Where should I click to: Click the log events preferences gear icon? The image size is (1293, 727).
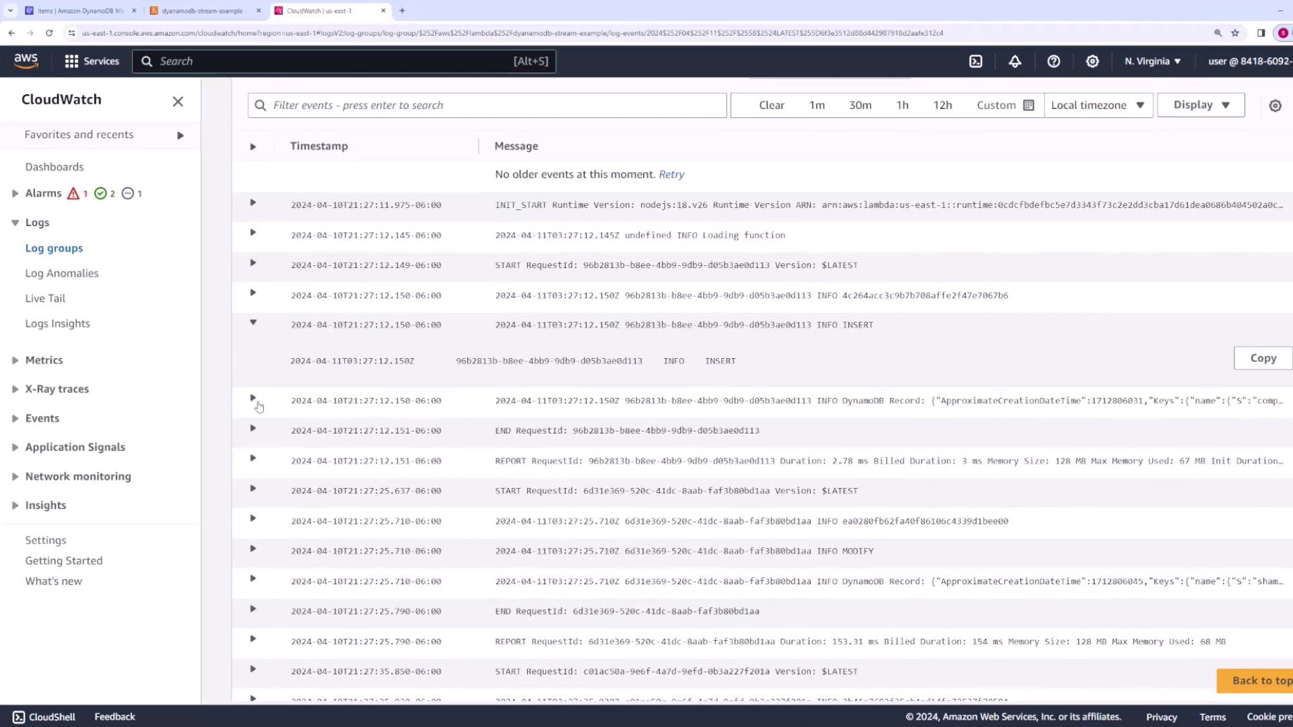coord(1275,106)
